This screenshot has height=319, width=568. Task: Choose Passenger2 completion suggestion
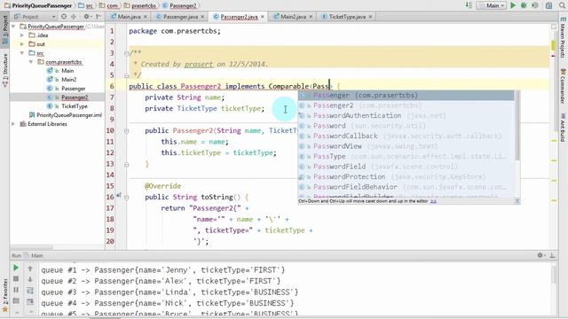pyautogui.click(x=406, y=105)
